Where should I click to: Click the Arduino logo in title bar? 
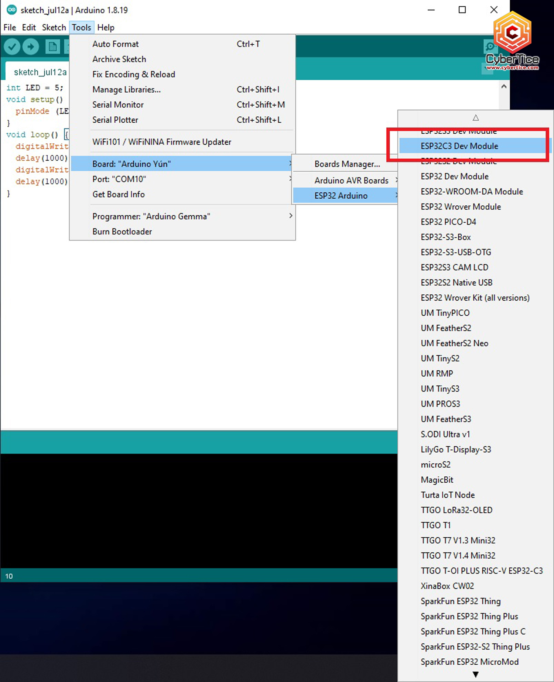coord(11,10)
